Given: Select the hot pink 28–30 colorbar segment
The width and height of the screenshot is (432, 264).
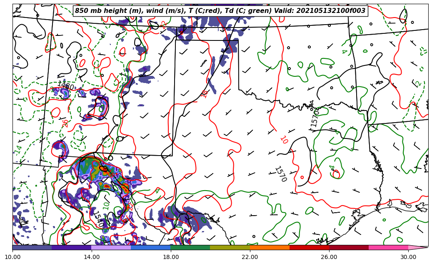Looking at the screenshot, I should [x=388, y=247].
